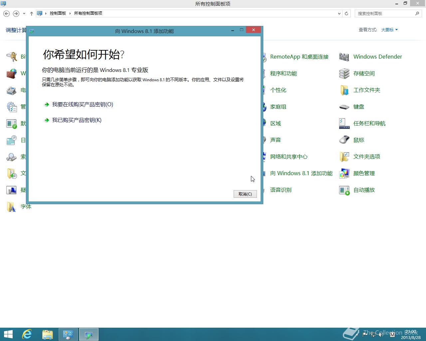The height and width of the screenshot is (341, 426).
Task: Open recent locations dropdown arrow
Action: pyautogui.click(x=24, y=14)
